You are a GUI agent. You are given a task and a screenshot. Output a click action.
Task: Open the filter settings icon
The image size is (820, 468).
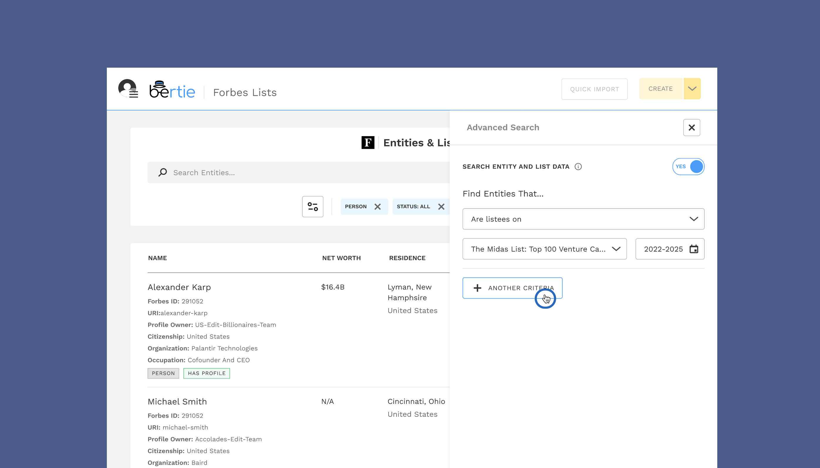pyautogui.click(x=312, y=207)
